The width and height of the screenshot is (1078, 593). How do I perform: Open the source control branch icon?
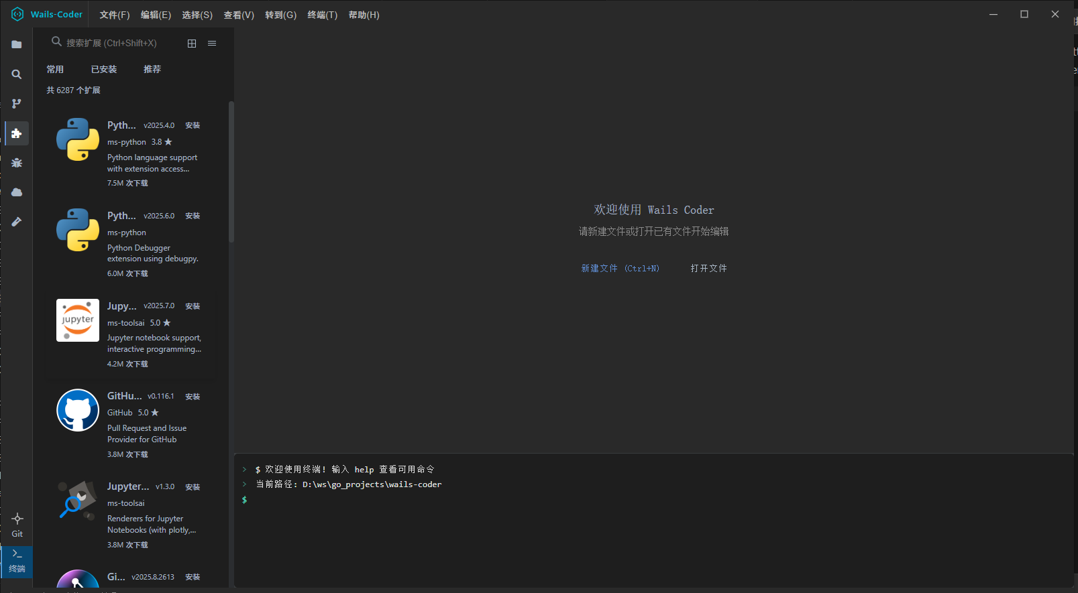(17, 104)
